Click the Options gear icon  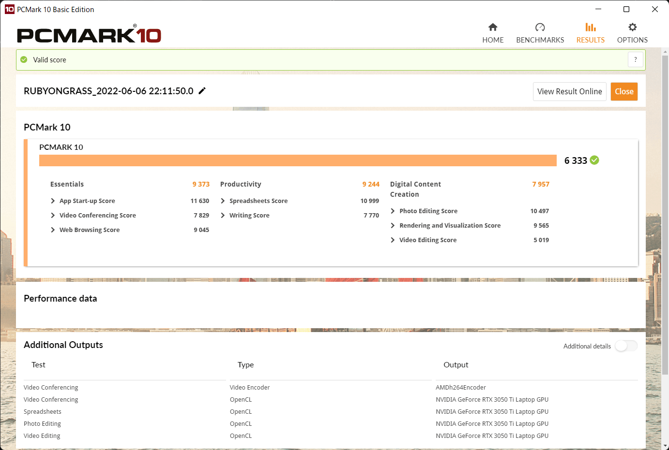pos(632,27)
